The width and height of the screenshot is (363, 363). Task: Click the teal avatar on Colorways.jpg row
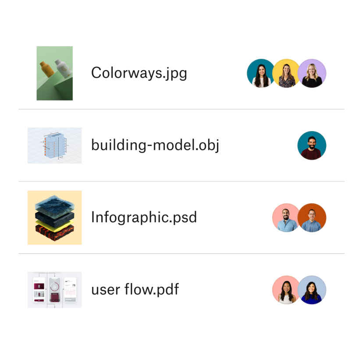click(261, 73)
